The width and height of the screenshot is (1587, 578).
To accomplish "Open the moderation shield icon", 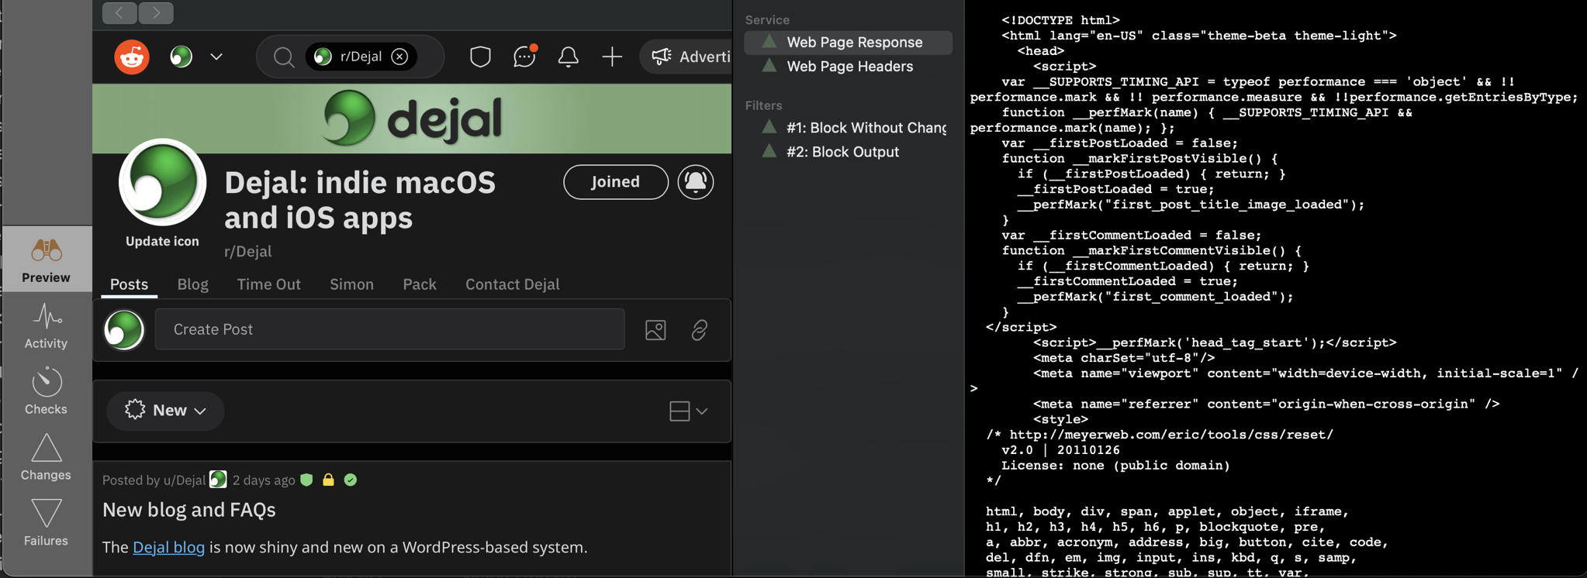I will point(480,57).
